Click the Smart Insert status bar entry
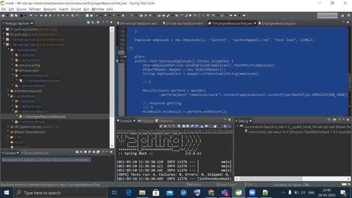Viewport: 352px width, 198px height. tap(227, 185)
